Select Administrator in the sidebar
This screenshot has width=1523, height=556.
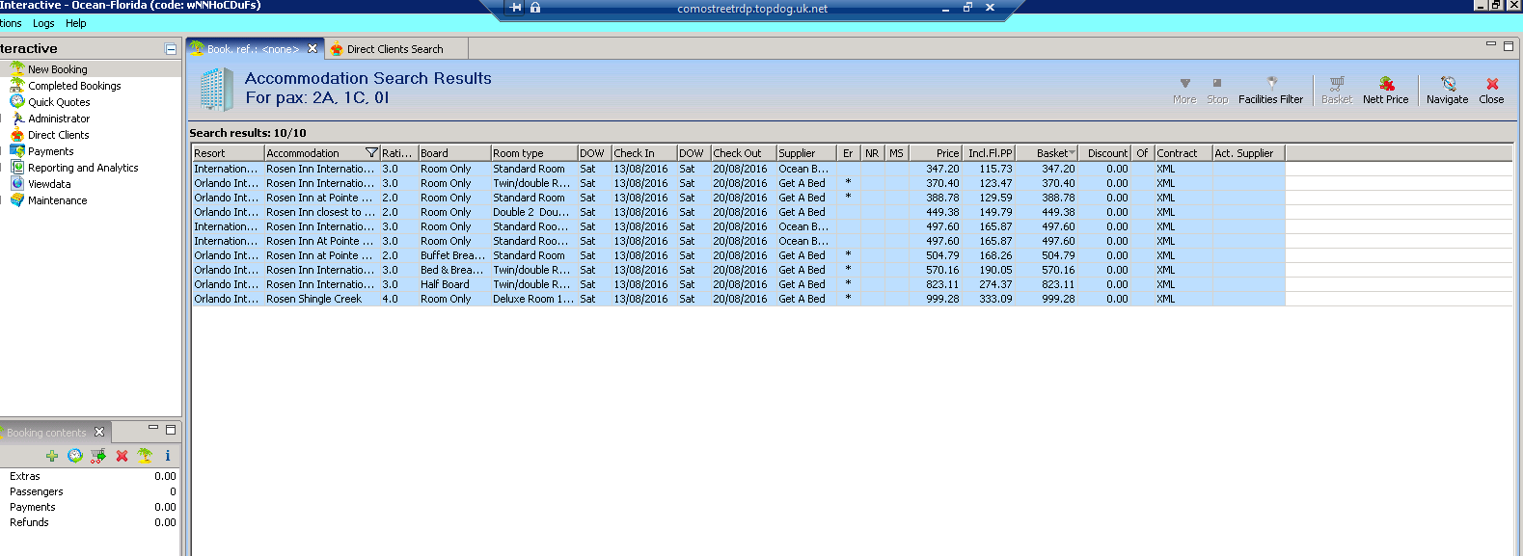pyautogui.click(x=59, y=119)
